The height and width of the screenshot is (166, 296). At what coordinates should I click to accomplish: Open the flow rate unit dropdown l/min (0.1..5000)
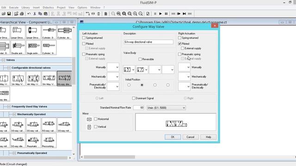[166, 108]
